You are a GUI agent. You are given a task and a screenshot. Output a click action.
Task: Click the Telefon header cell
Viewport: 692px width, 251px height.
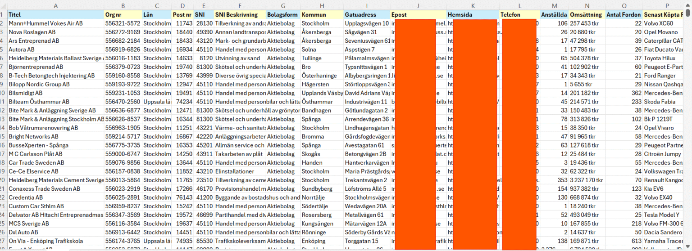(519, 15)
